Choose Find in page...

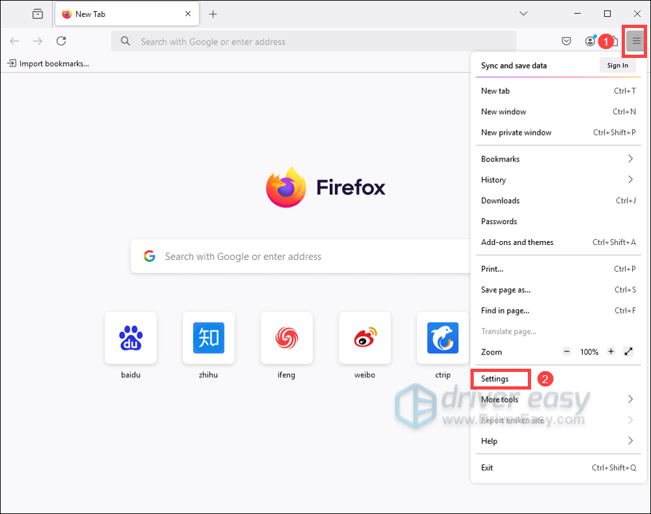pyautogui.click(x=558, y=311)
